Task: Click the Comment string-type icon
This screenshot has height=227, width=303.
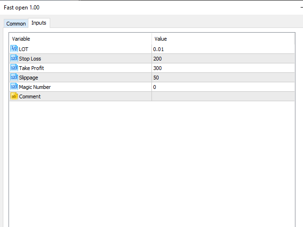Action: (14, 96)
